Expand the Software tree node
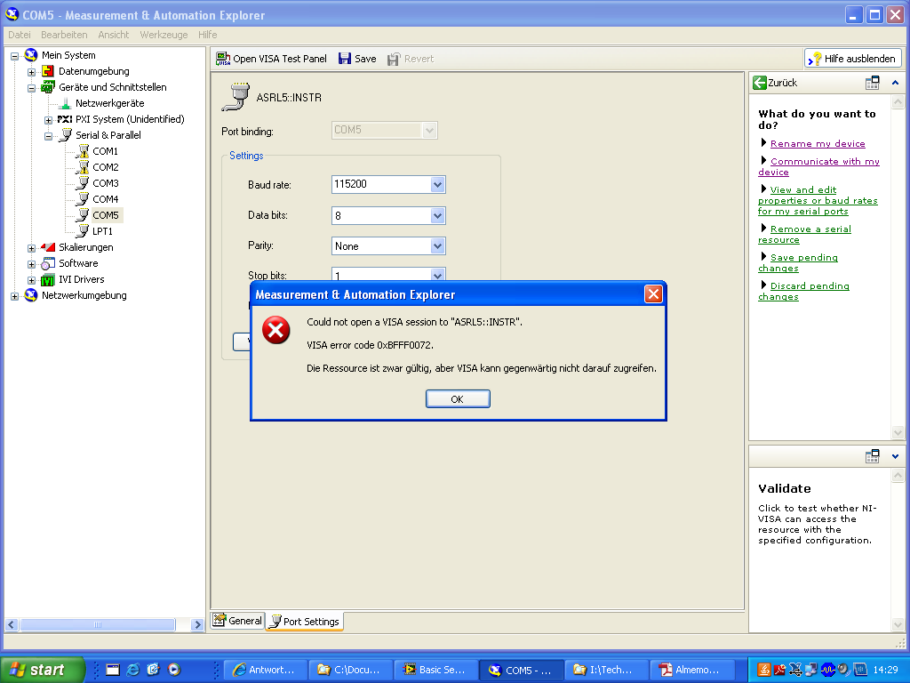This screenshot has width=910, height=683. [x=31, y=264]
